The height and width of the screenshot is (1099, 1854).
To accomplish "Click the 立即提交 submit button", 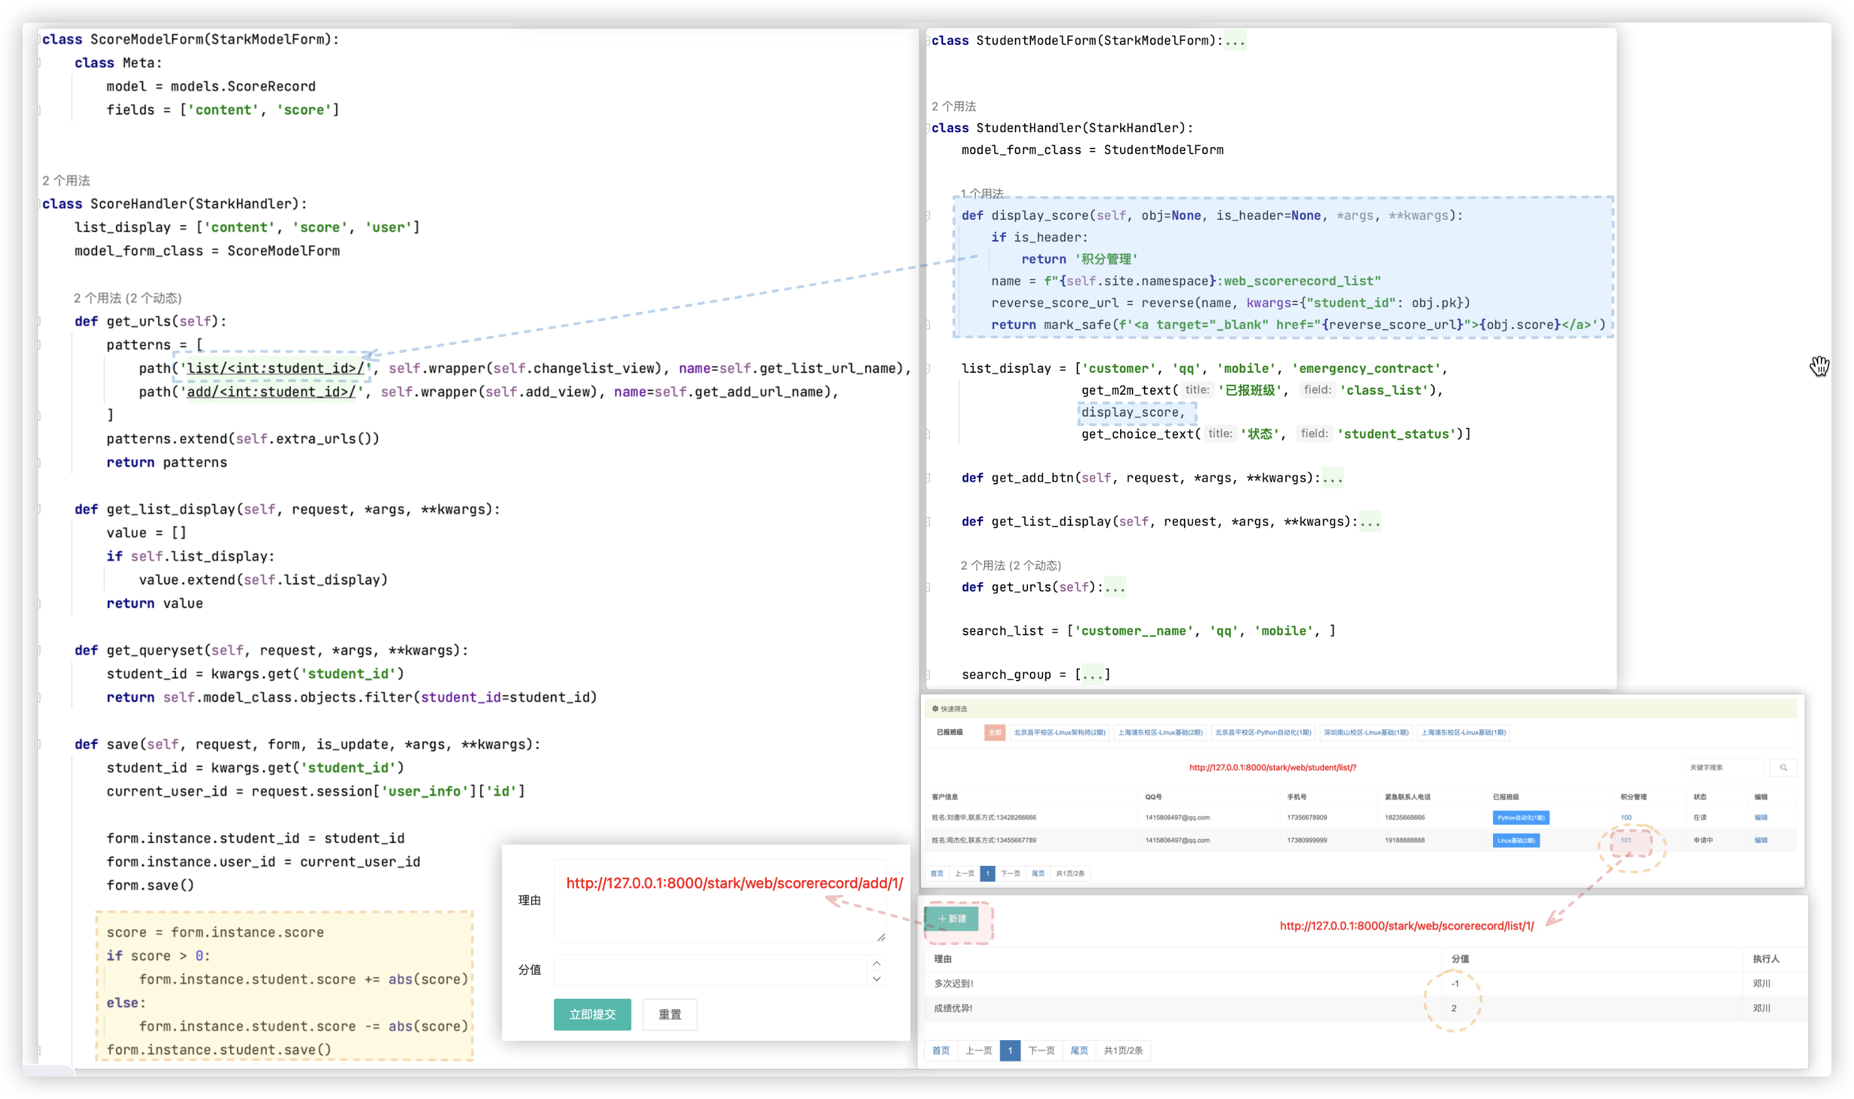I will point(592,1014).
